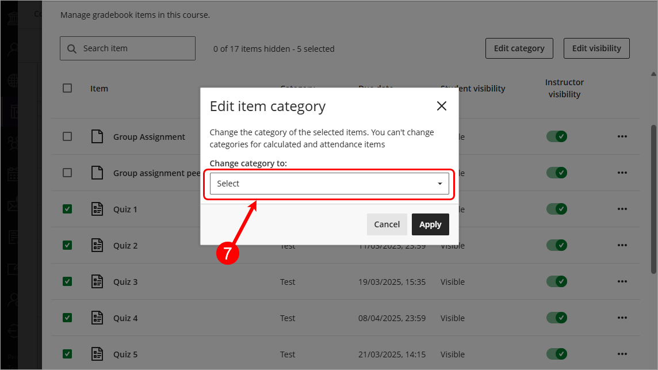Image resolution: width=658 pixels, height=370 pixels.
Task: Click the scrollbar up arrow
Action: coord(653,74)
